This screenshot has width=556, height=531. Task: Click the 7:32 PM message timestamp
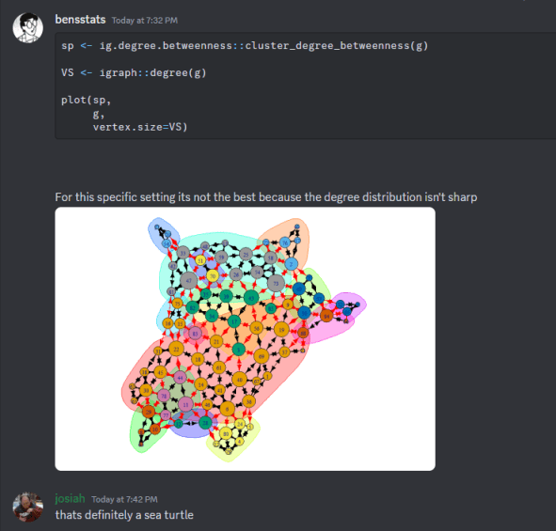pos(145,21)
